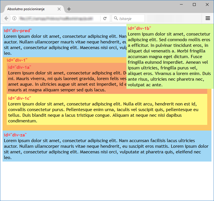Select the Absolutno pozicioniranje tab
Image resolution: width=214 pixels, height=201 pixels.
[x=34, y=9]
